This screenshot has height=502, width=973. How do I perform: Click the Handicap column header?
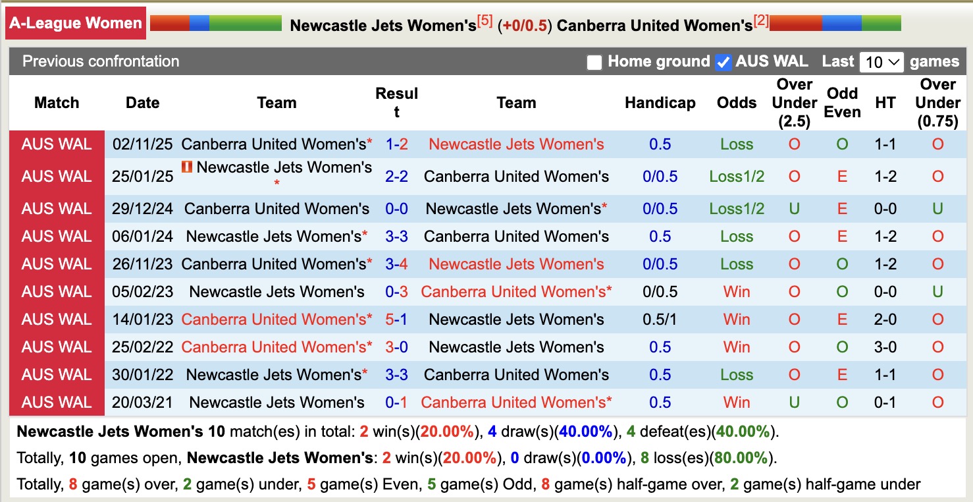(660, 103)
